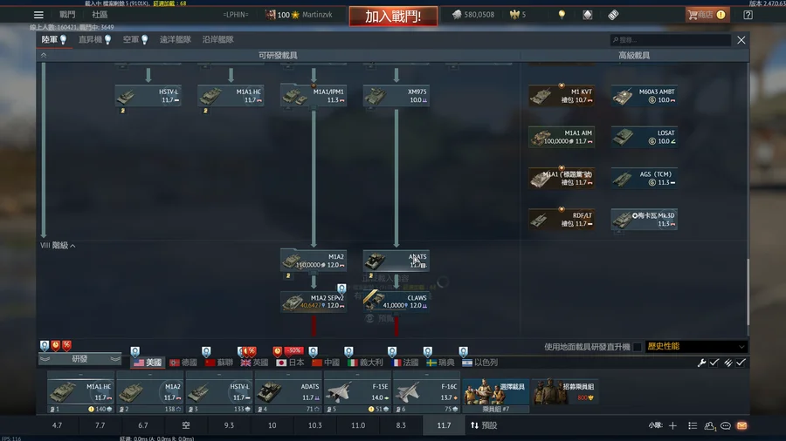This screenshot has height=441, width=786.
Task: Select the ADATS crew slot thumbnail
Action: (x=287, y=392)
